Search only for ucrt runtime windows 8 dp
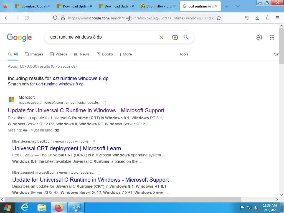Image resolution: width=284 pixels, height=213 pixels. point(60,84)
